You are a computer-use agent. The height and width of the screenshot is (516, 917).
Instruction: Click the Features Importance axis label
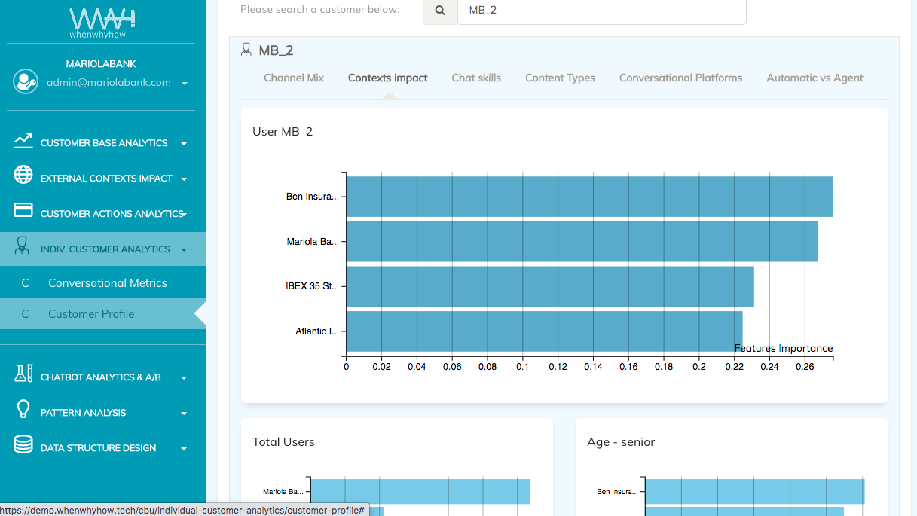coord(784,348)
